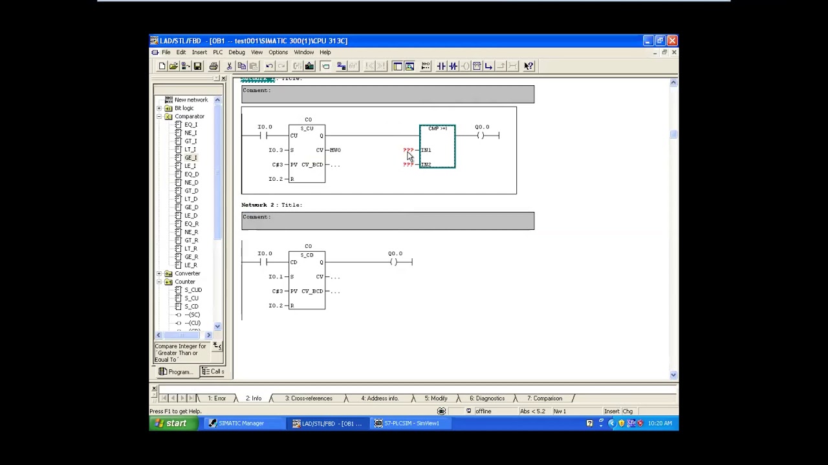
Task: Insert a normally open contact
Action: (441, 66)
